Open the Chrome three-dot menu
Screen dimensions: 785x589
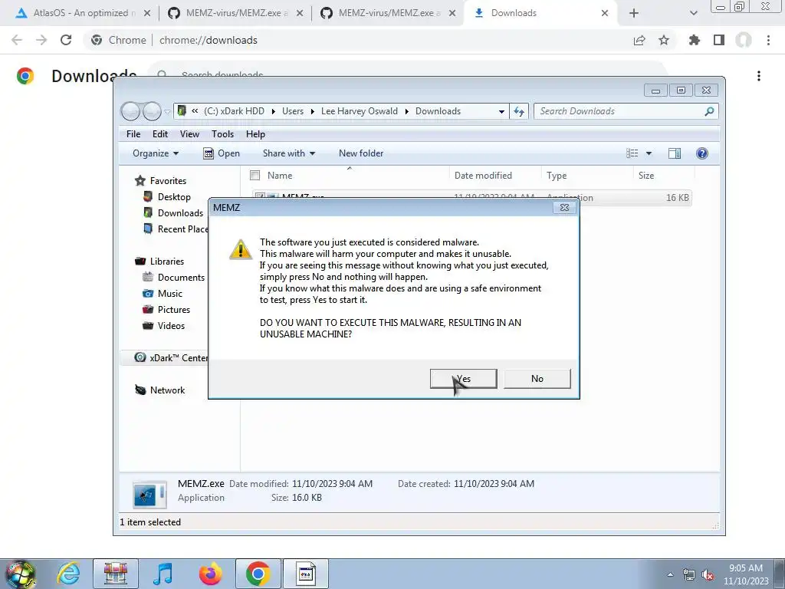coord(768,40)
